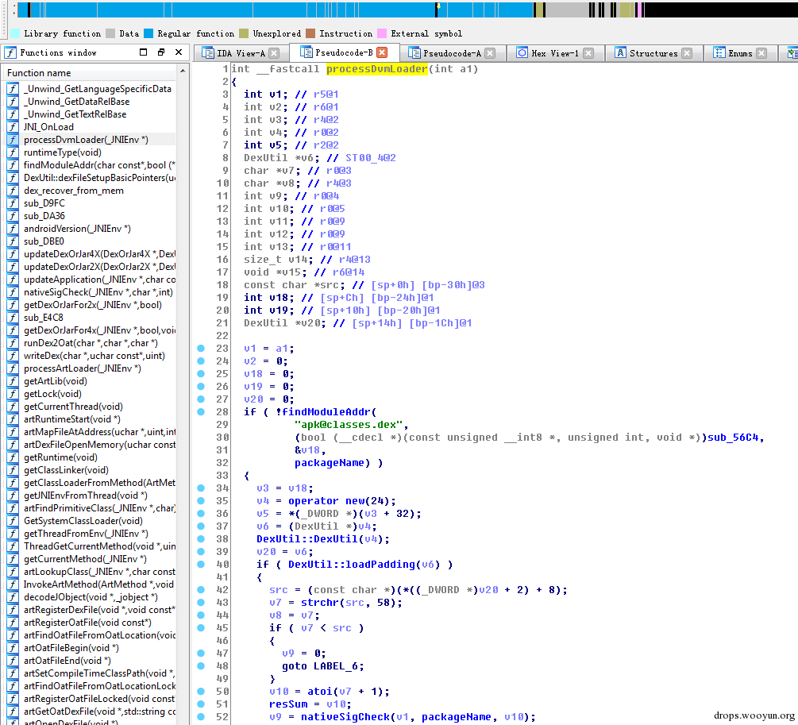
Task: Click the Hex View-1 tab icon
Action: [522, 53]
